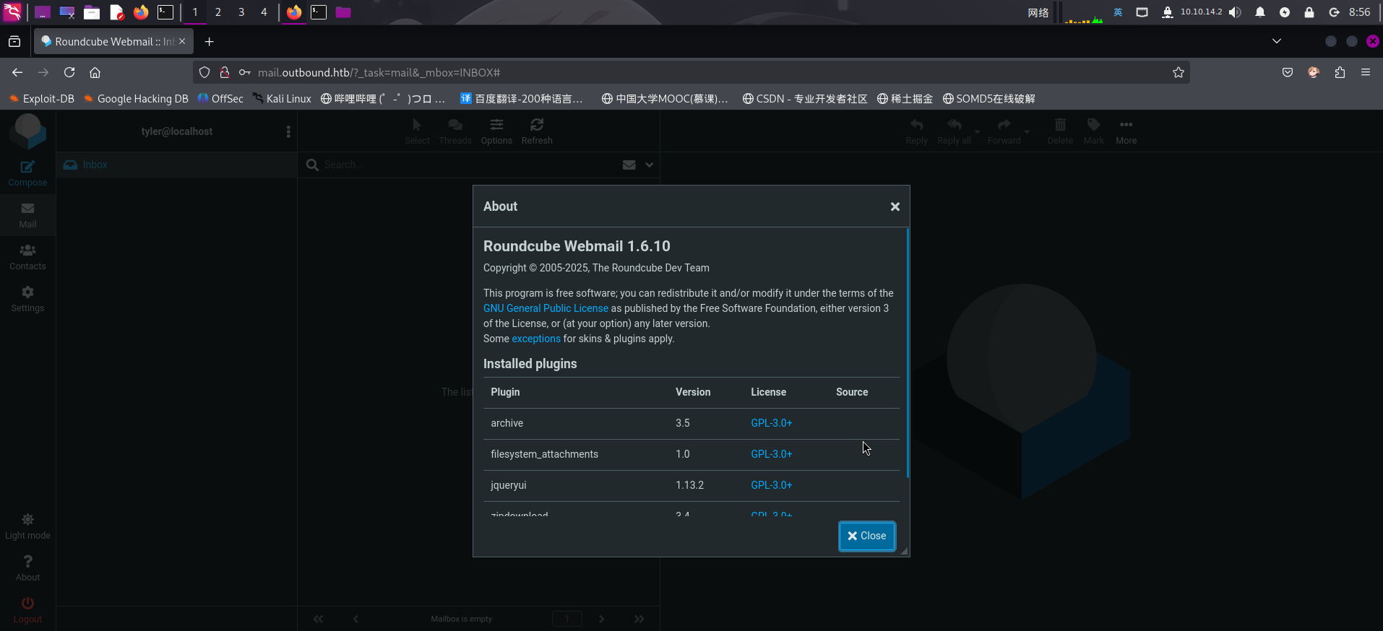This screenshot has width=1383, height=631.
Task: Click the Reply all toolbar icon
Action: pyautogui.click(x=954, y=131)
